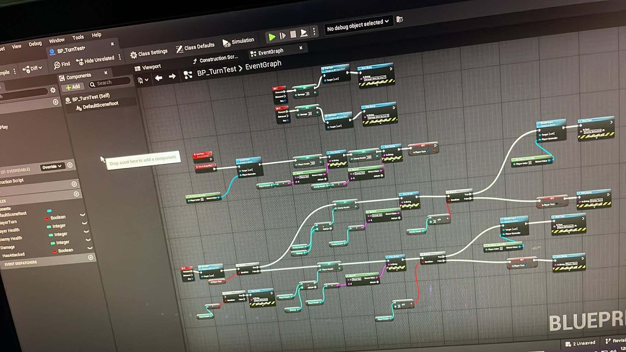626x352 pixels.
Task: Open the Window menu
Action: 57,40
